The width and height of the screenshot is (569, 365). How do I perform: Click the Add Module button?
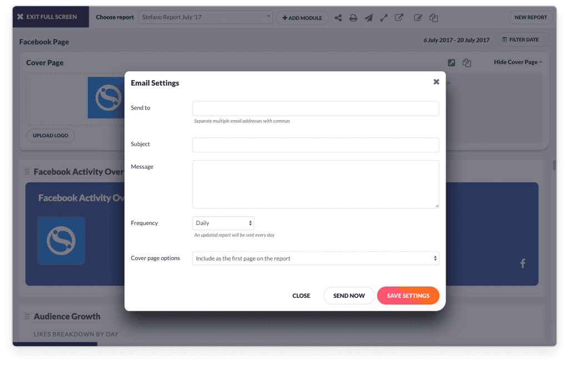pyautogui.click(x=302, y=18)
